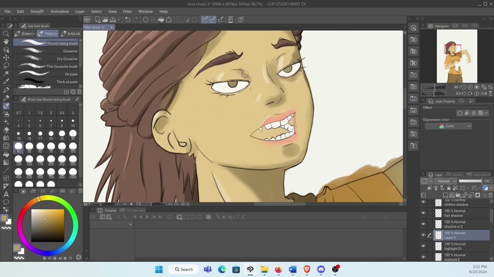Open the Help question mark icon

click(241, 19)
